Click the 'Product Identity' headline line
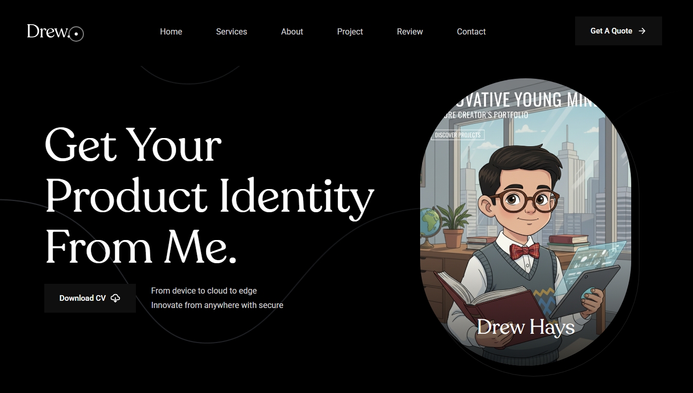The width and height of the screenshot is (693, 393). [x=210, y=196]
